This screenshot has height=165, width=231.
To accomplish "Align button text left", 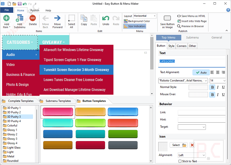I will click(212, 72).
